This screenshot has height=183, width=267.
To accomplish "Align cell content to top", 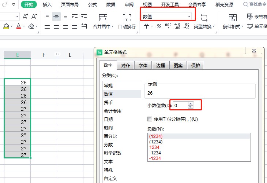I will click(47, 17).
